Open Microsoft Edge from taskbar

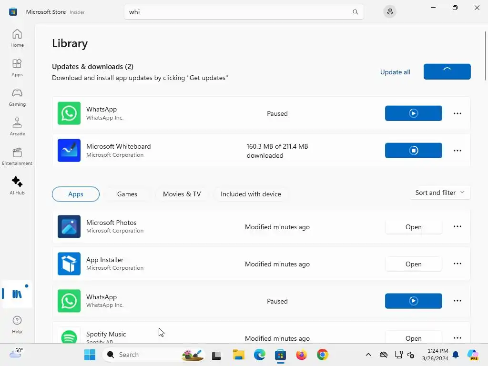260,355
